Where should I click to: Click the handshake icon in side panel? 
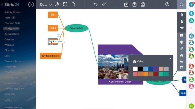click(x=182, y=28)
